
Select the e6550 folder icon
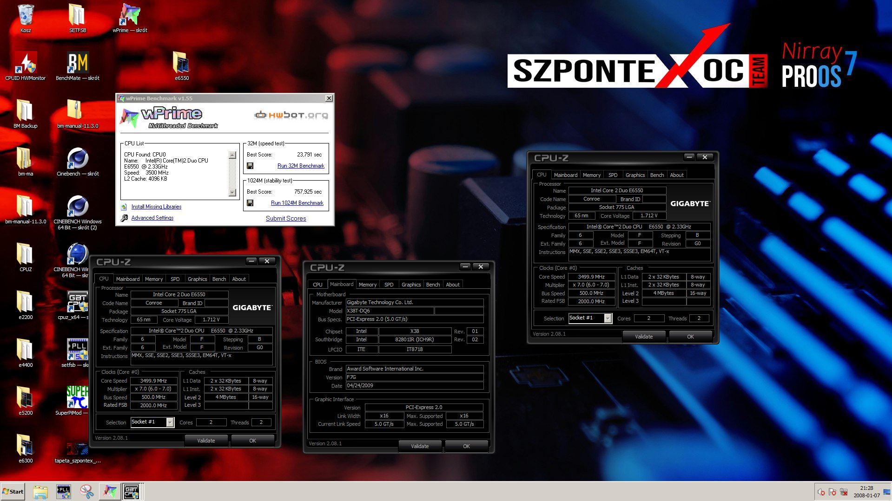[182, 66]
